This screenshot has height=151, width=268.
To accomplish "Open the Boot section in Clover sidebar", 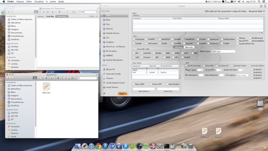I will 108,20.
